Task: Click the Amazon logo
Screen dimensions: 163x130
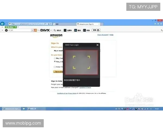Action: tap(56, 35)
